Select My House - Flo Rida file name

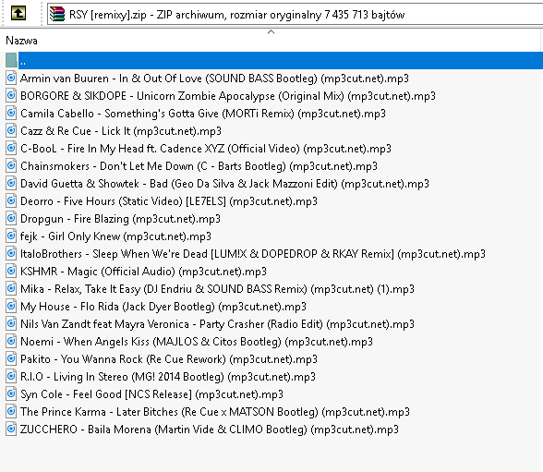click(x=163, y=307)
